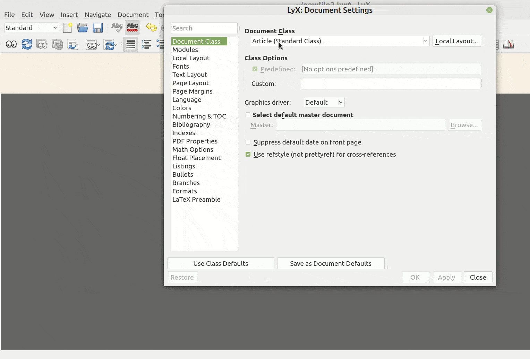
Task: Preview the document with the View eyes icon
Action: [11, 44]
